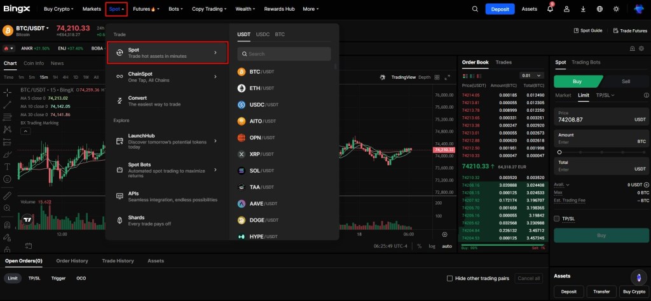The height and width of the screenshot is (301, 651).
Task: Toggle the magnet mode tool
Action: (7, 225)
